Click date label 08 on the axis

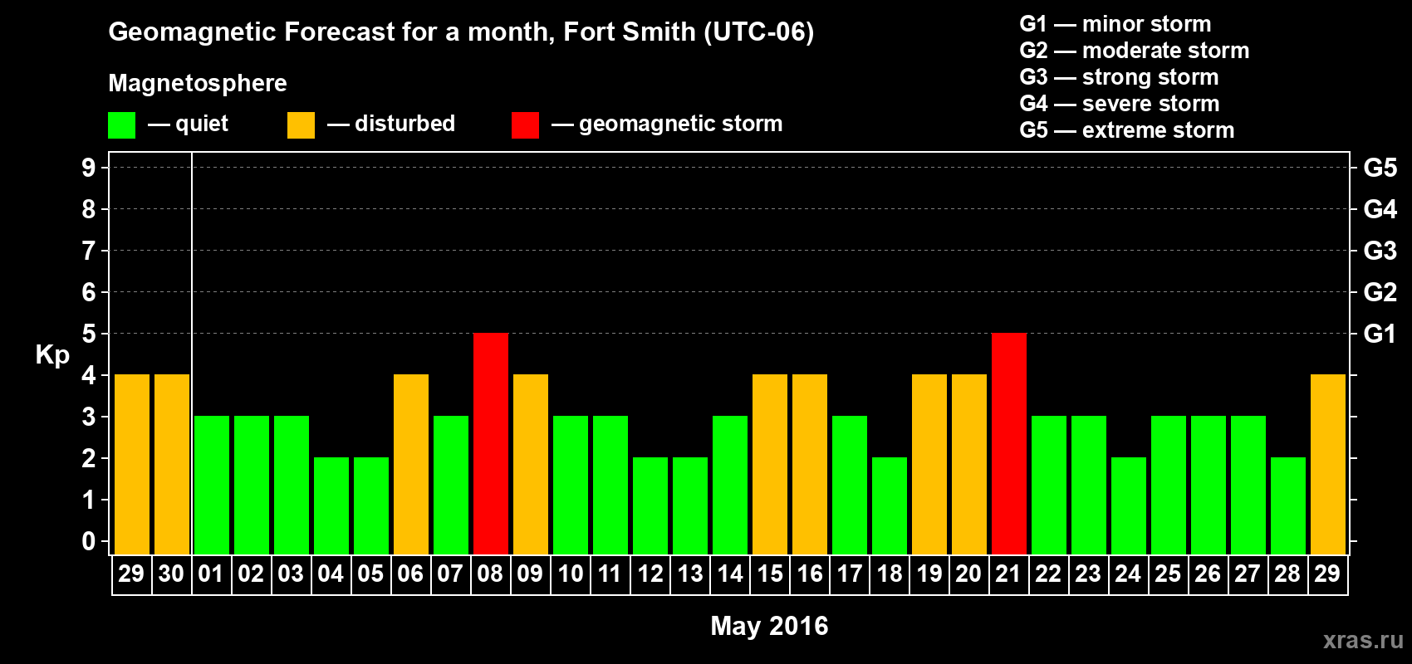[x=490, y=574]
